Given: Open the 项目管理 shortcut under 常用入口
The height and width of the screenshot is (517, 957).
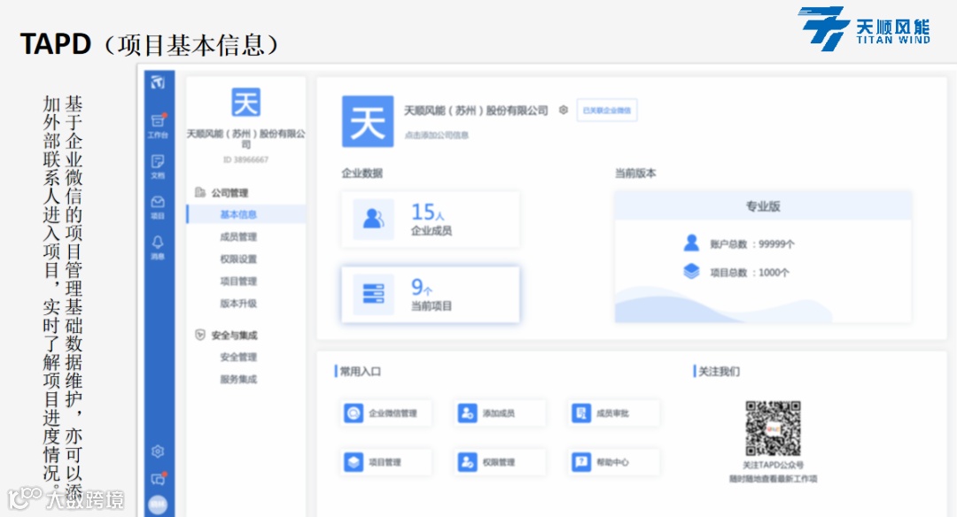Looking at the screenshot, I should coord(387,462).
